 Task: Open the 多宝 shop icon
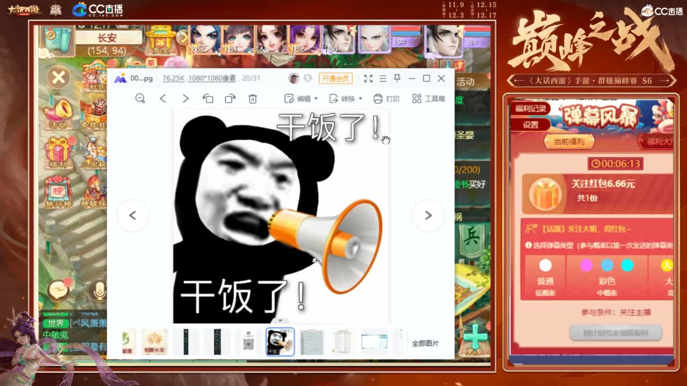click(x=160, y=40)
